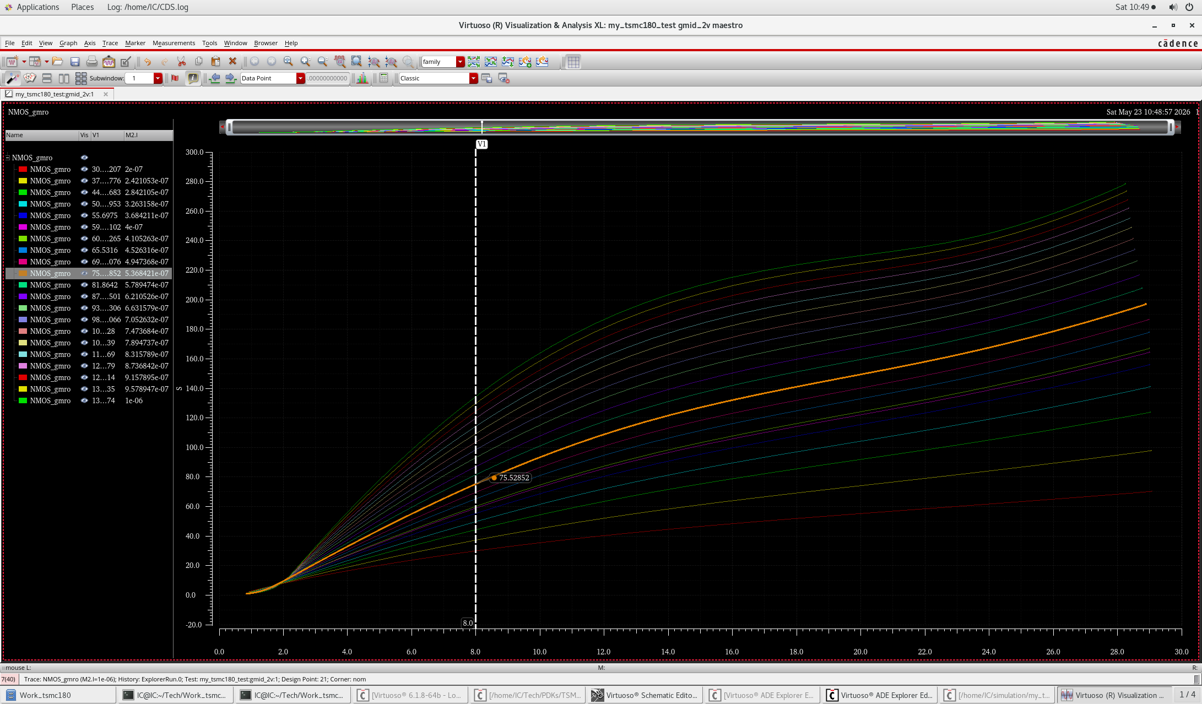Open the folder (Open file) icon

click(57, 62)
